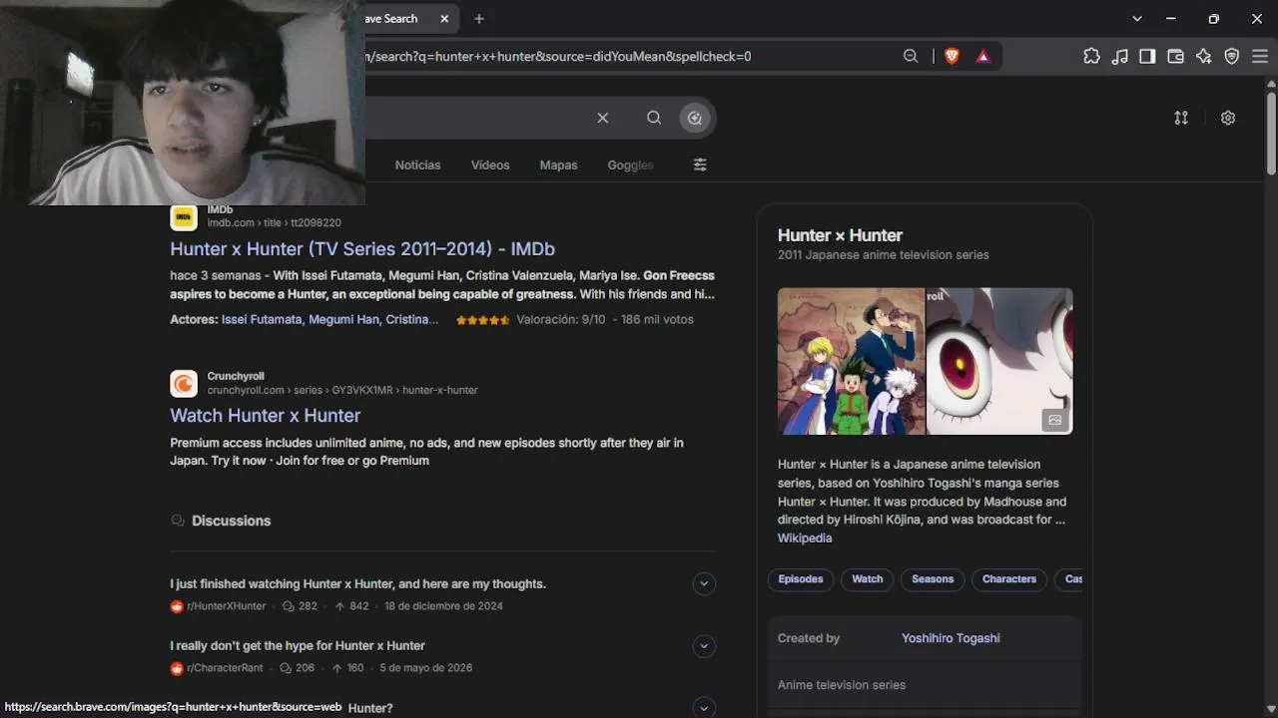Select the Characters chip
Screen dimensions: 1278x718
pos(1009,579)
